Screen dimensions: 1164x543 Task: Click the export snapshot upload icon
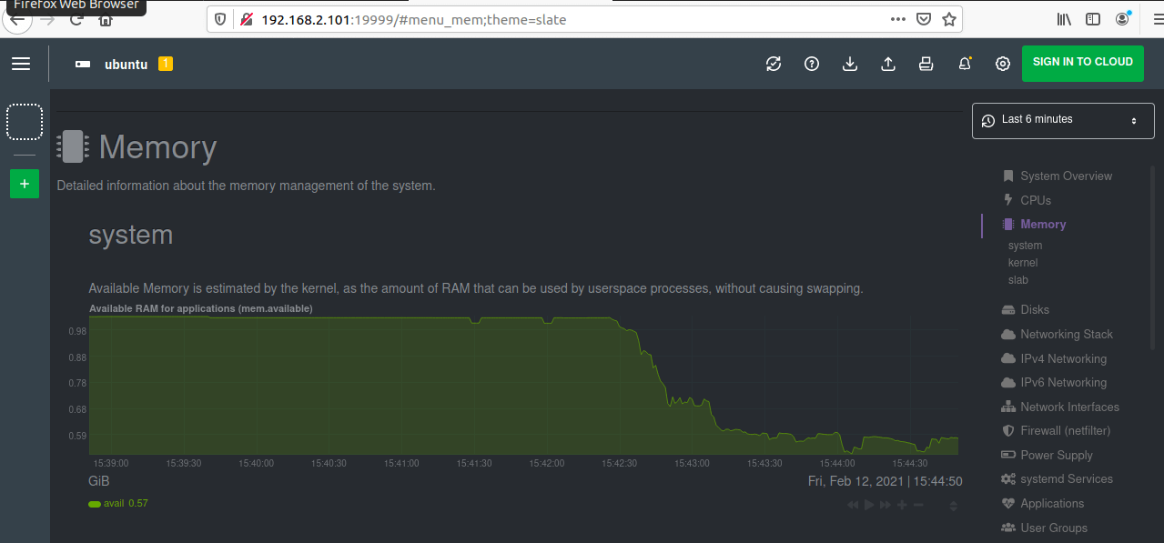point(888,64)
